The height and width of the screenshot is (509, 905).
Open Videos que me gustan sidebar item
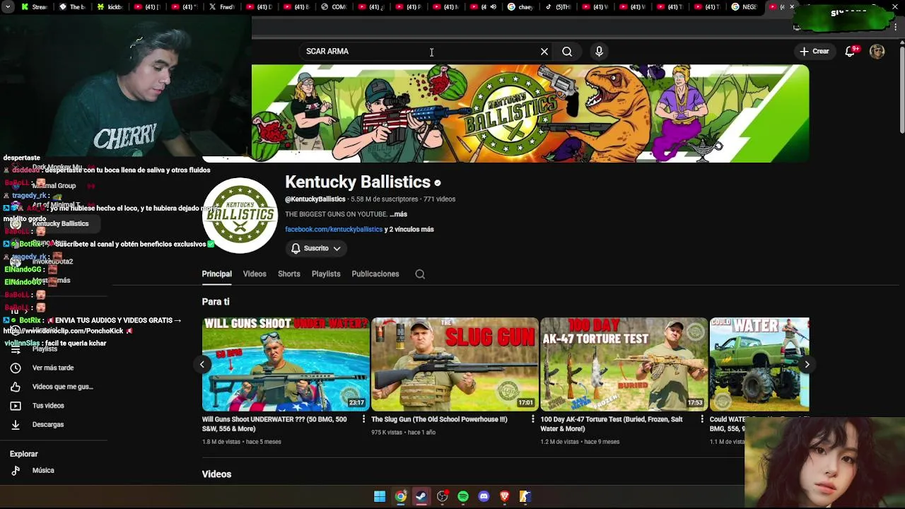[x=62, y=387]
